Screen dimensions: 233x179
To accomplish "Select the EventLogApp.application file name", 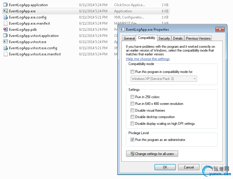I will [28, 5].
